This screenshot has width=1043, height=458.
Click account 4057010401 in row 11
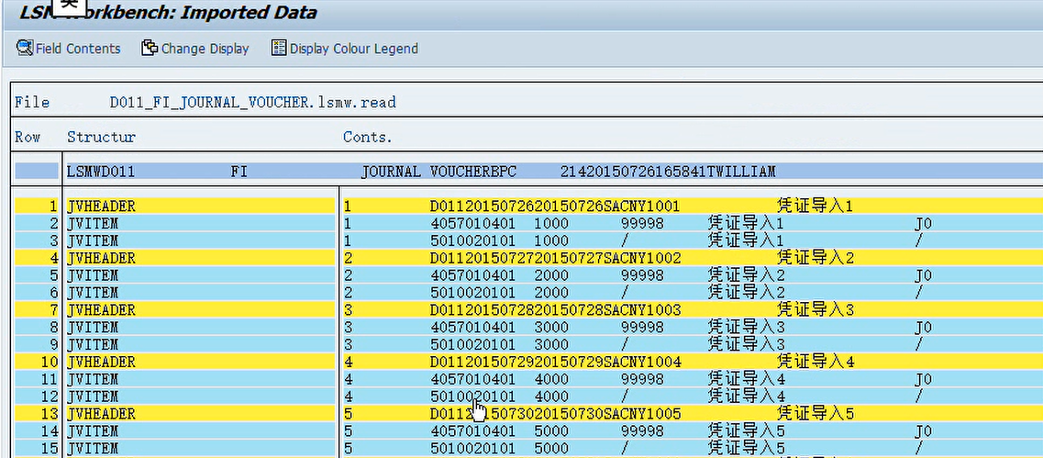[x=473, y=379]
